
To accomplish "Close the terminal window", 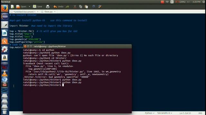I will point(25,46).
